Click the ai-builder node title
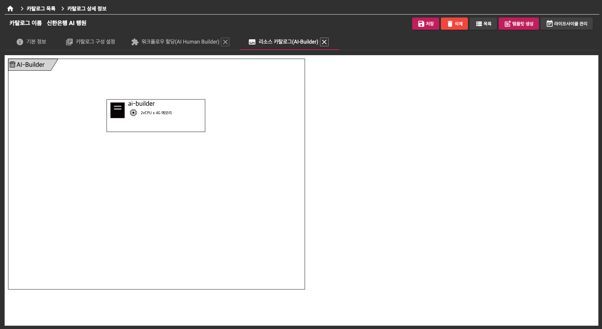The image size is (602, 329). click(141, 104)
